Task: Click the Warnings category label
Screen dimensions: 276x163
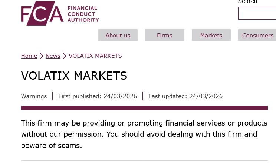Action: (x=34, y=96)
